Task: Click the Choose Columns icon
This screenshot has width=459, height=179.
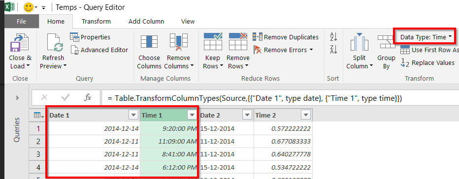Action: pyautogui.click(x=149, y=41)
